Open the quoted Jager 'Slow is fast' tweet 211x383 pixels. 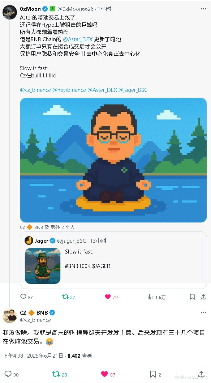(113, 260)
